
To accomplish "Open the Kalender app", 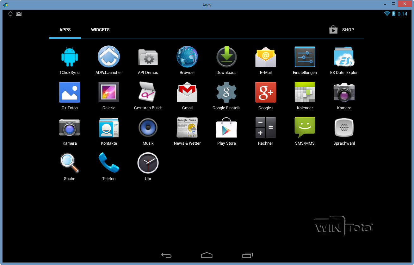I will tap(305, 92).
